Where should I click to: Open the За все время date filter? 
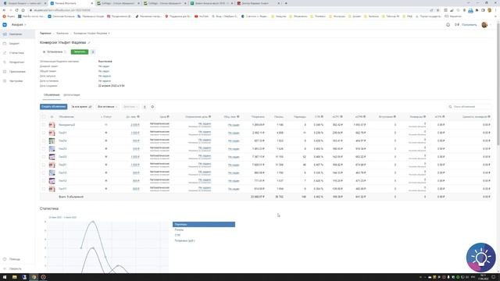pyautogui.click(x=81, y=107)
